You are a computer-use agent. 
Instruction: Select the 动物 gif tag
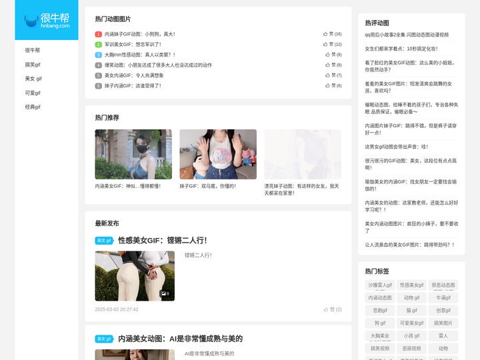412,297
